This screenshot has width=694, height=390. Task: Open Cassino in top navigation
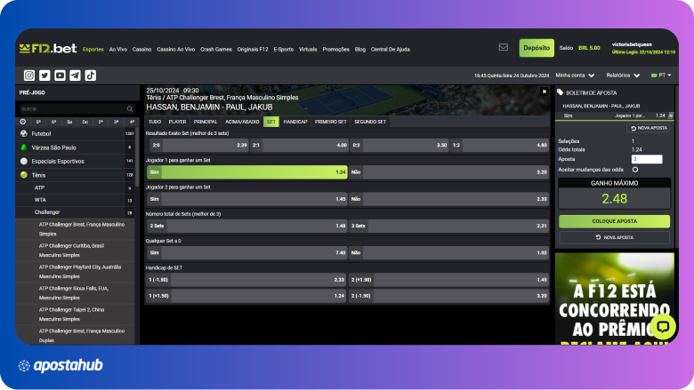(x=141, y=50)
